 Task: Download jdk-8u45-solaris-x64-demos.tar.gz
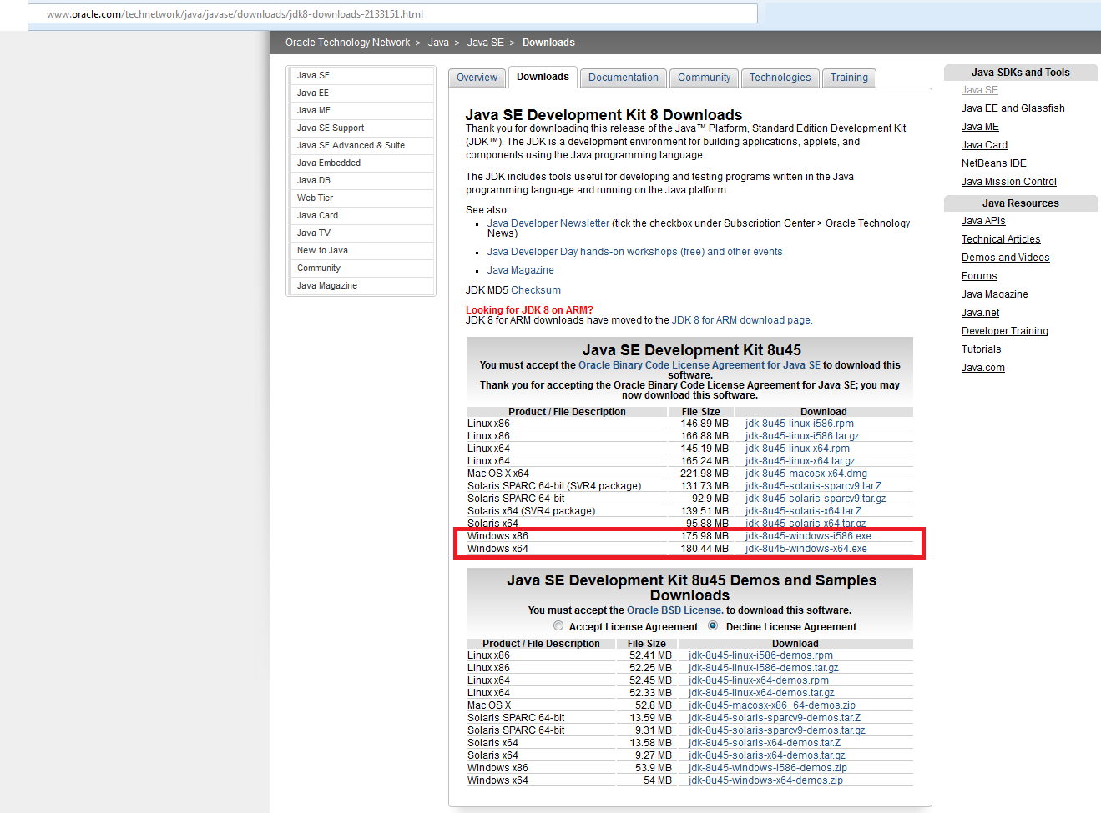pyautogui.click(x=767, y=755)
